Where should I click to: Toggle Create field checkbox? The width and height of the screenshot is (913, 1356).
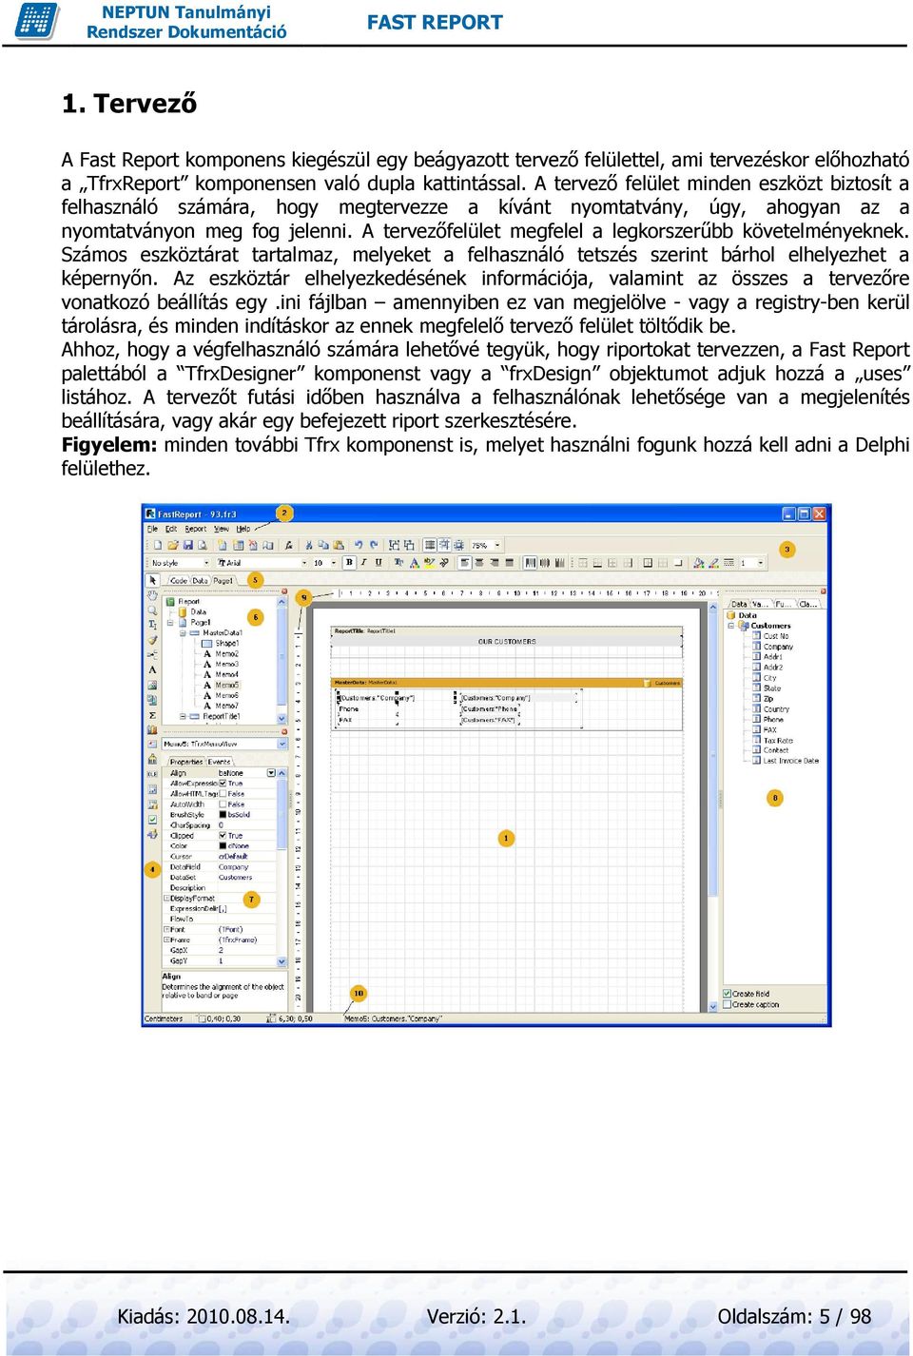click(728, 993)
